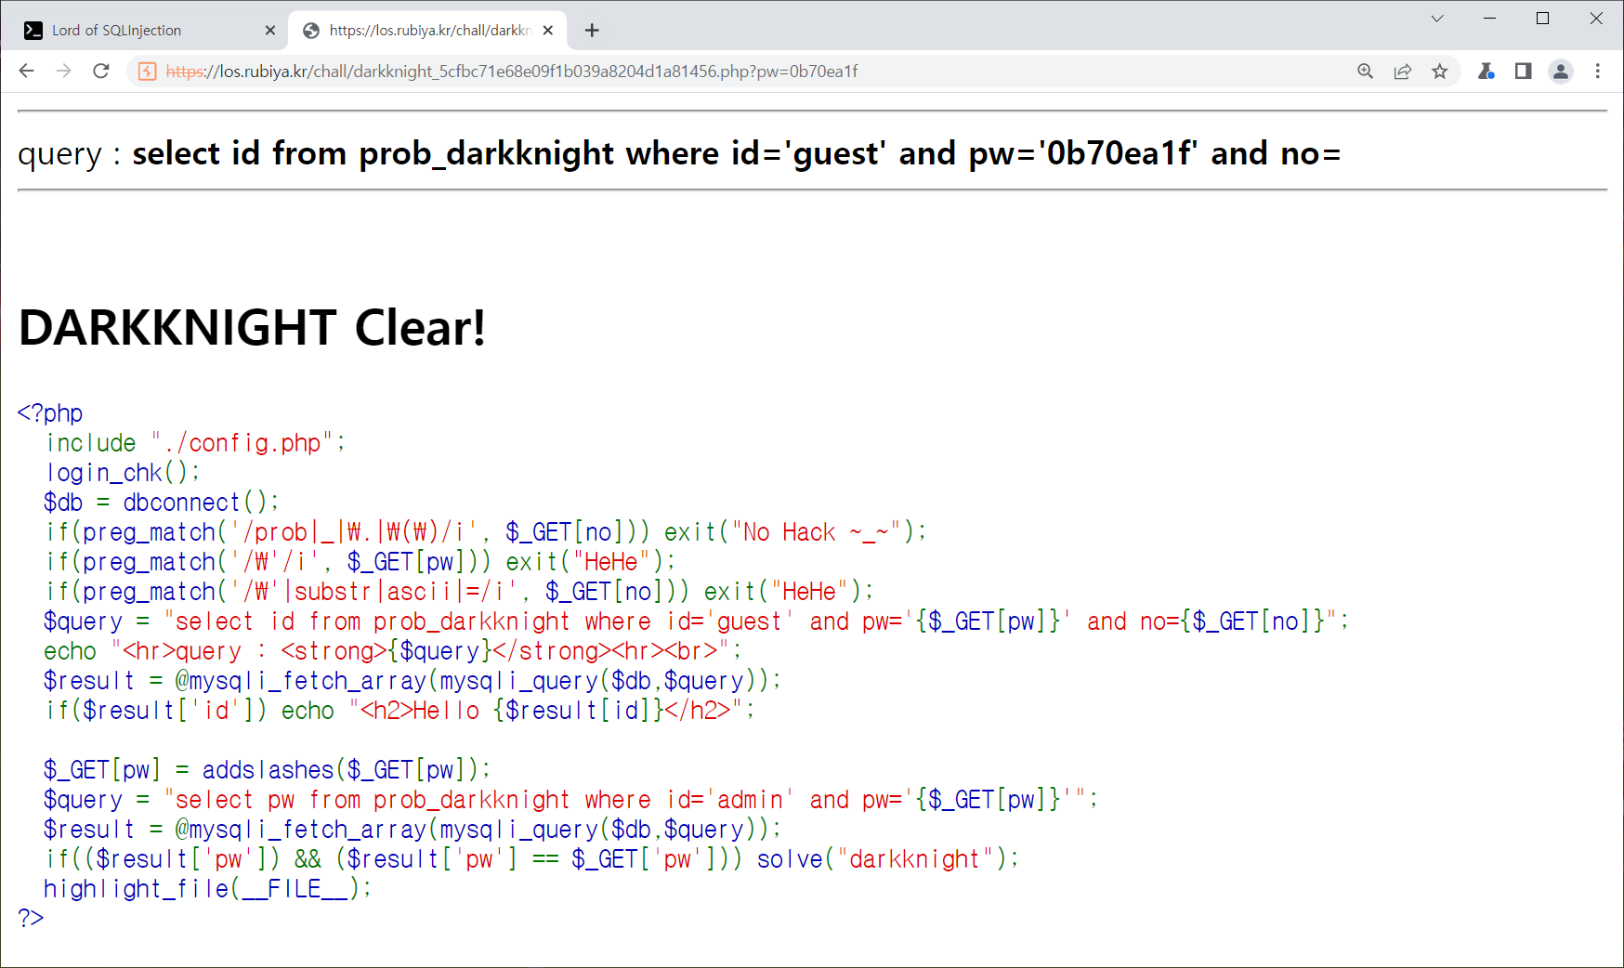This screenshot has width=1624, height=968.
Task: Open the user profile menu
Action: tap(1561, 71)
